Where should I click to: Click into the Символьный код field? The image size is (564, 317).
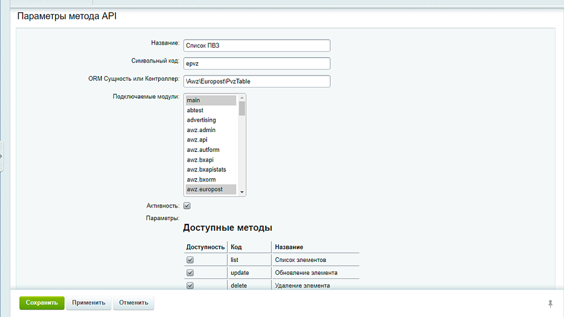[x=257, y=63]
